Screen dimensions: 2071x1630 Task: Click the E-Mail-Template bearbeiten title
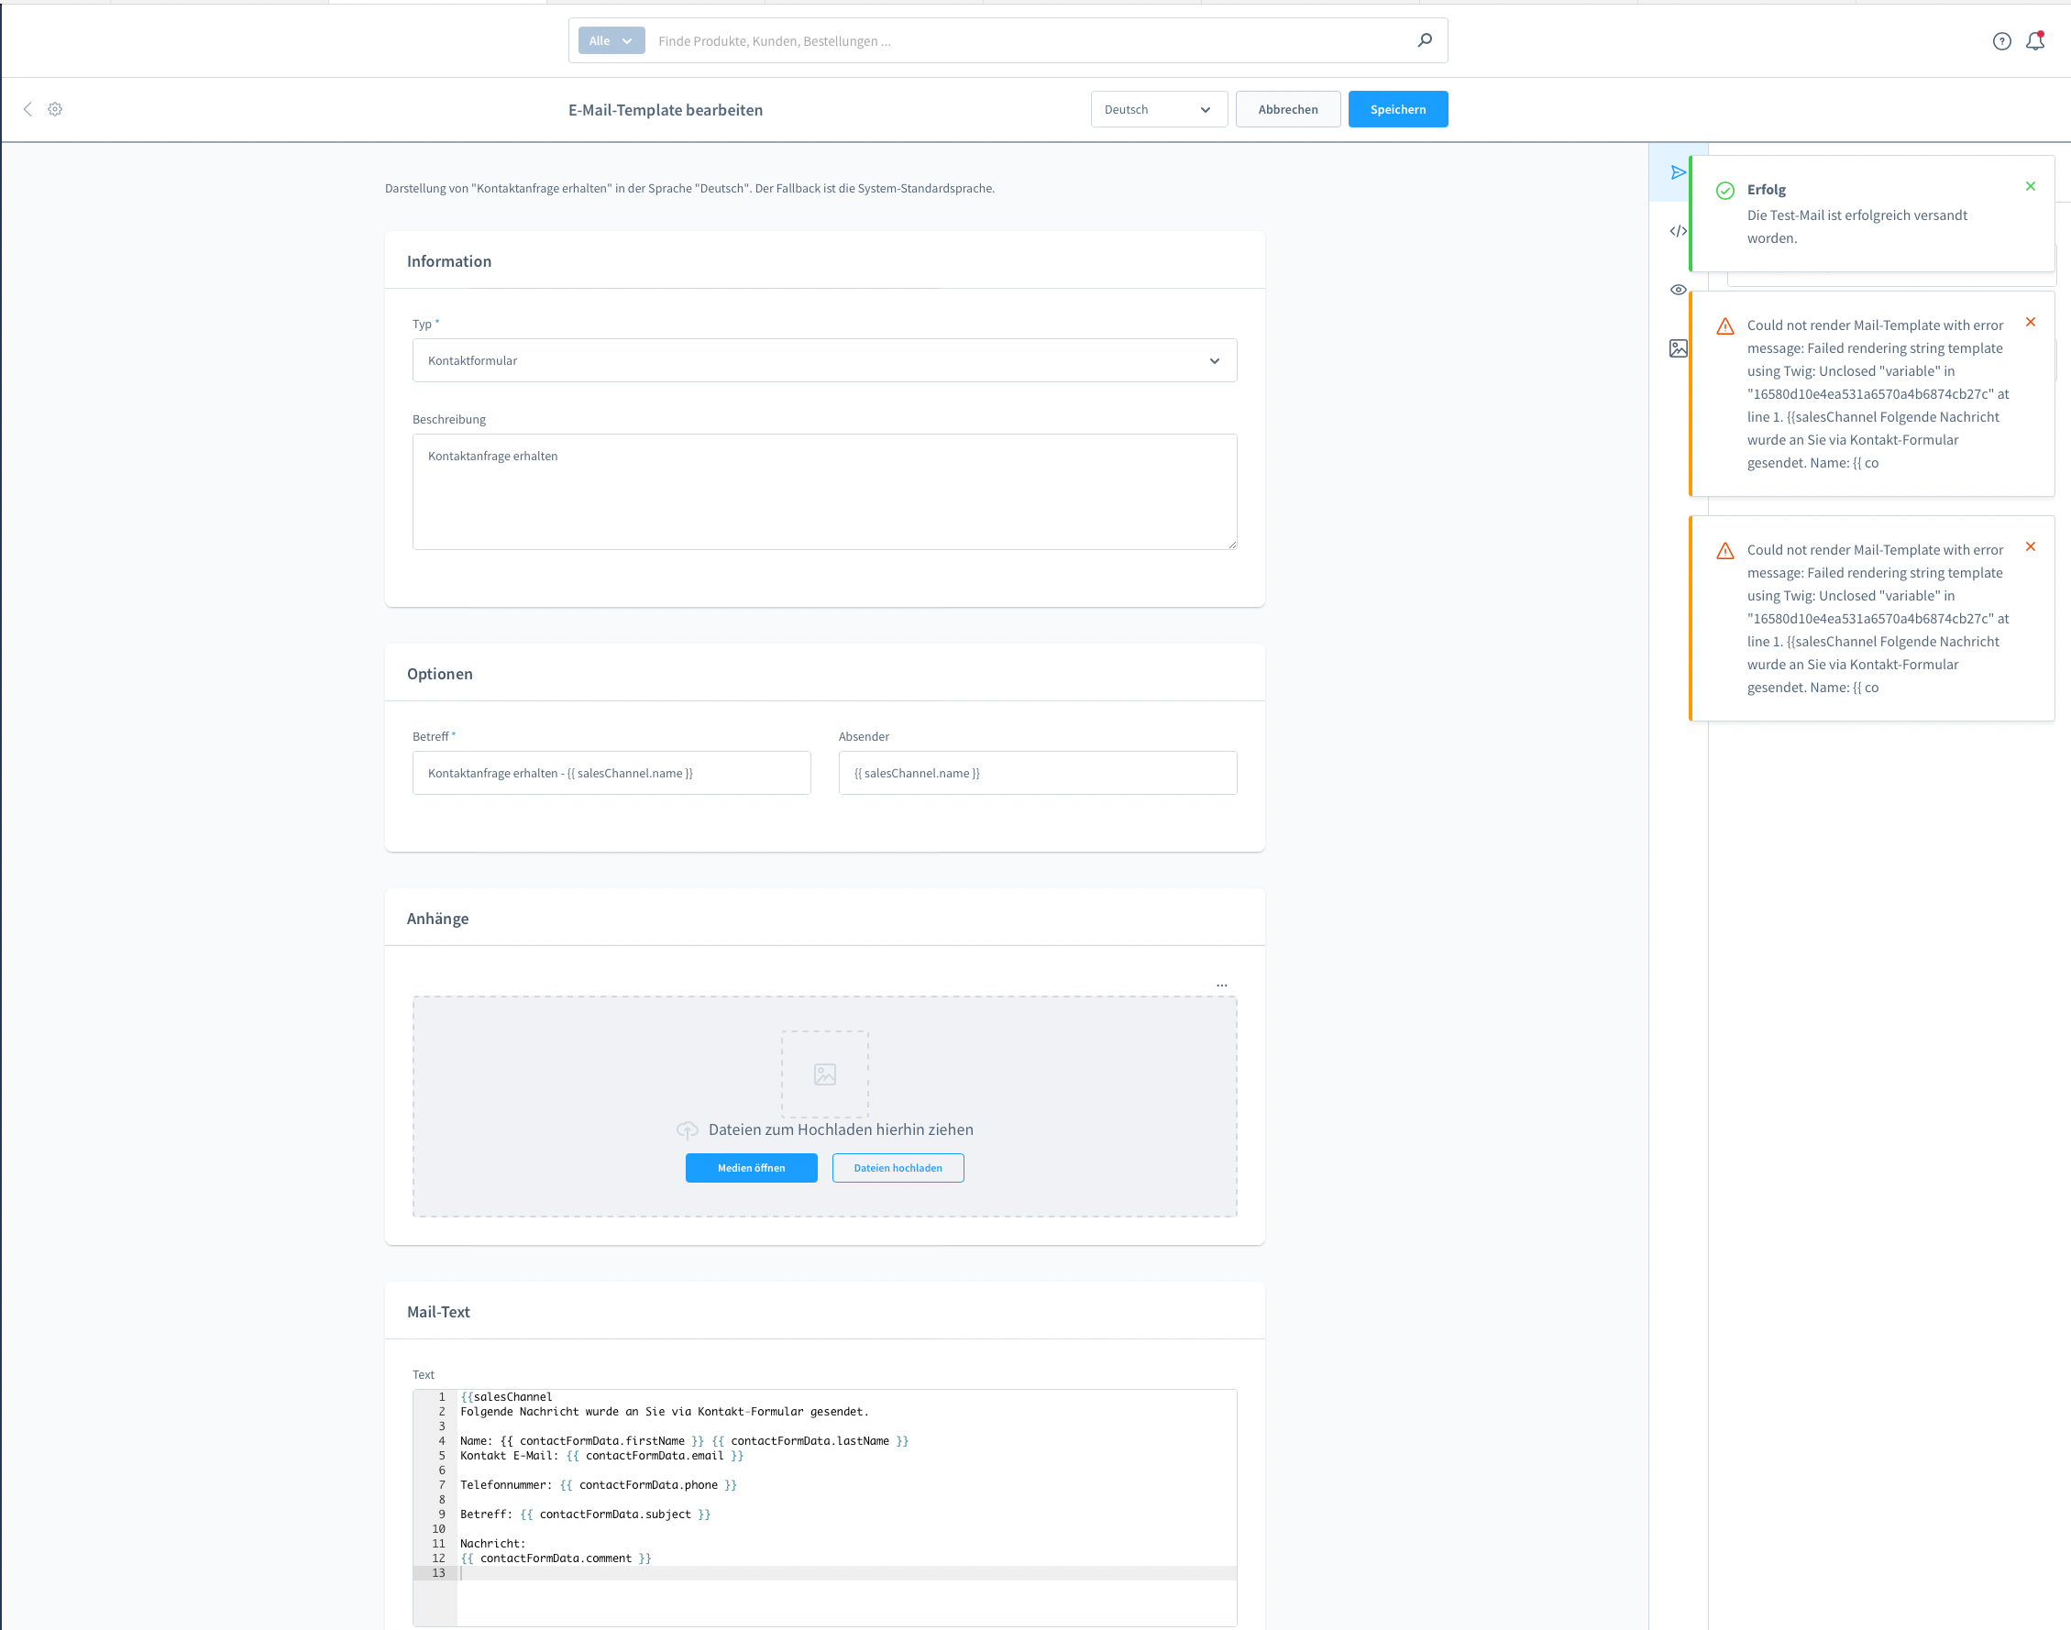click(666, 110)
